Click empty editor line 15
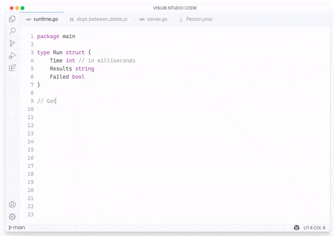 (x=111, y=150)
